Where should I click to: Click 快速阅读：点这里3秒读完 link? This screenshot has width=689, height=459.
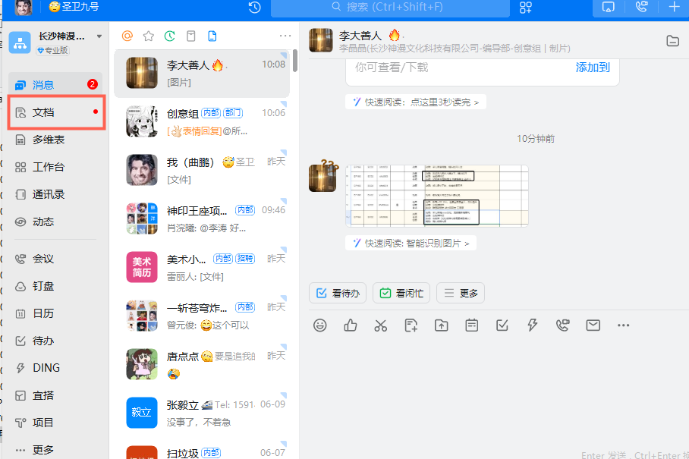pos(416,102)
